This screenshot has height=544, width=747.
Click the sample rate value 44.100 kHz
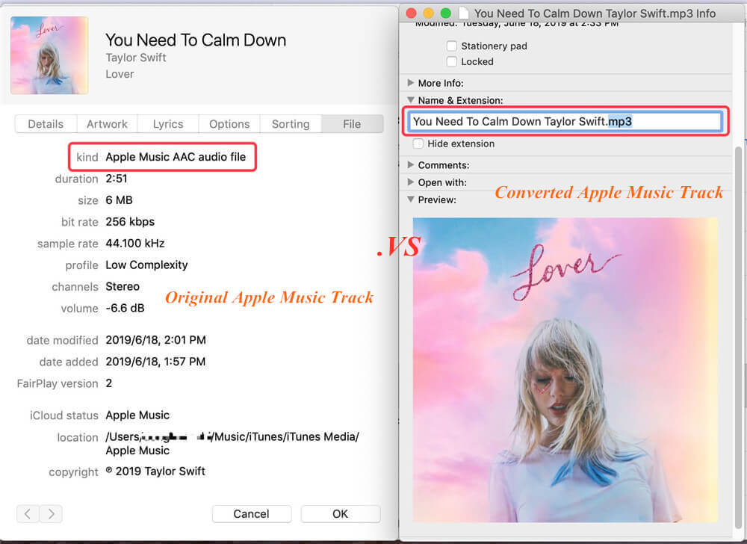point(135,244)
